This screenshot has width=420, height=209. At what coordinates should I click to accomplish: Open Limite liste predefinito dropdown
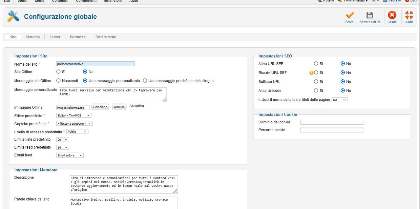pyautogui.click(x=63, y=139)
